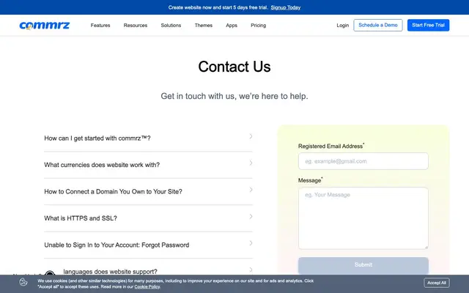Expand 'How to Connect a Domain' chevron
Viewport: 469px width, 293px height.
coord(251,190)
